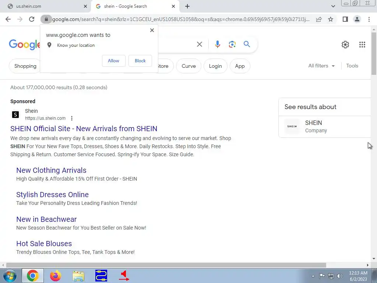
Task: Share this page using the share icon
Action: (x=319, y=19)
